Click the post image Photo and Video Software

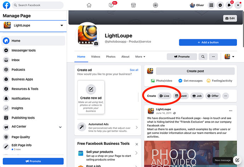pyautogui.click(x=191, y=154)
